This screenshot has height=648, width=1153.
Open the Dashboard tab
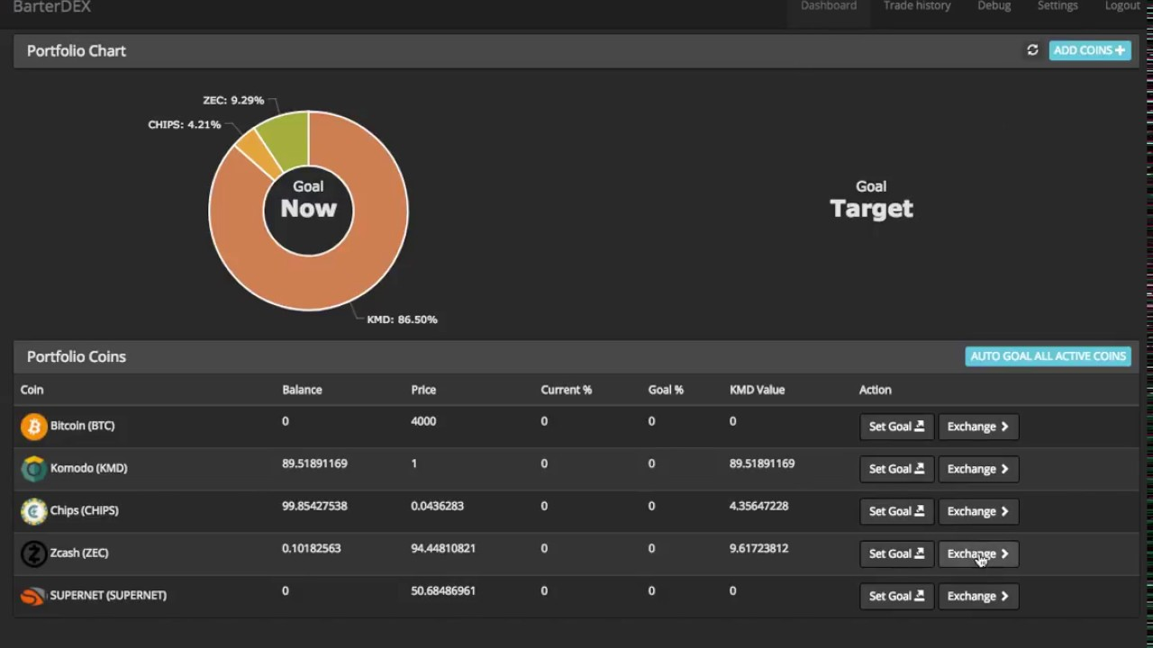click(x=829, y=6)
